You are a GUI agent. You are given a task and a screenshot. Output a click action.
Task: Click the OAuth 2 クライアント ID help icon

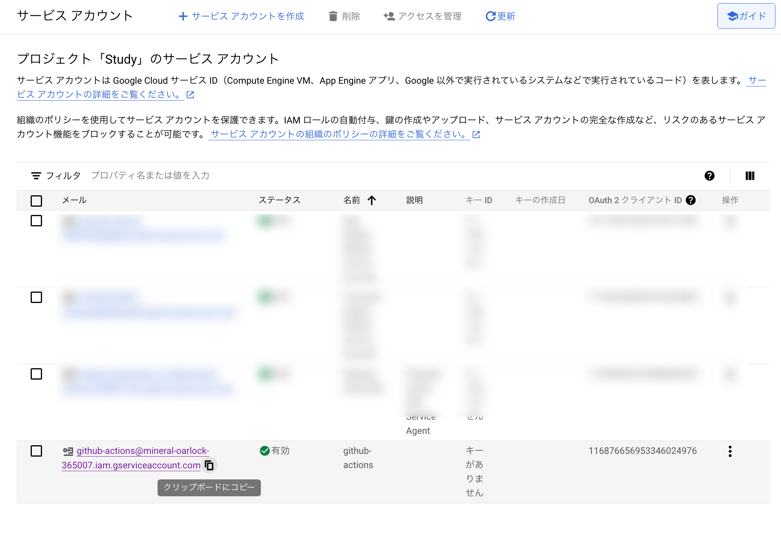coord(691,200)
